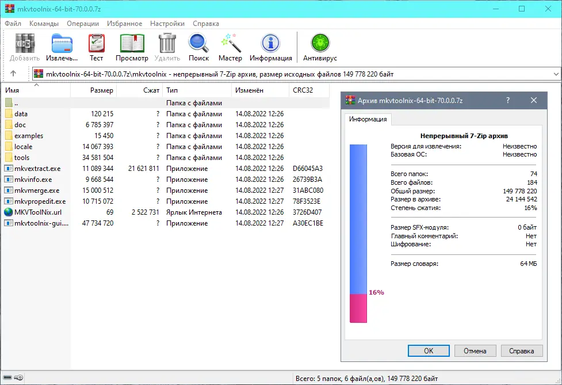This screenshot has width=562, height=385.
Task: Click the Отмена button
Action: click(x=475, y=350)
